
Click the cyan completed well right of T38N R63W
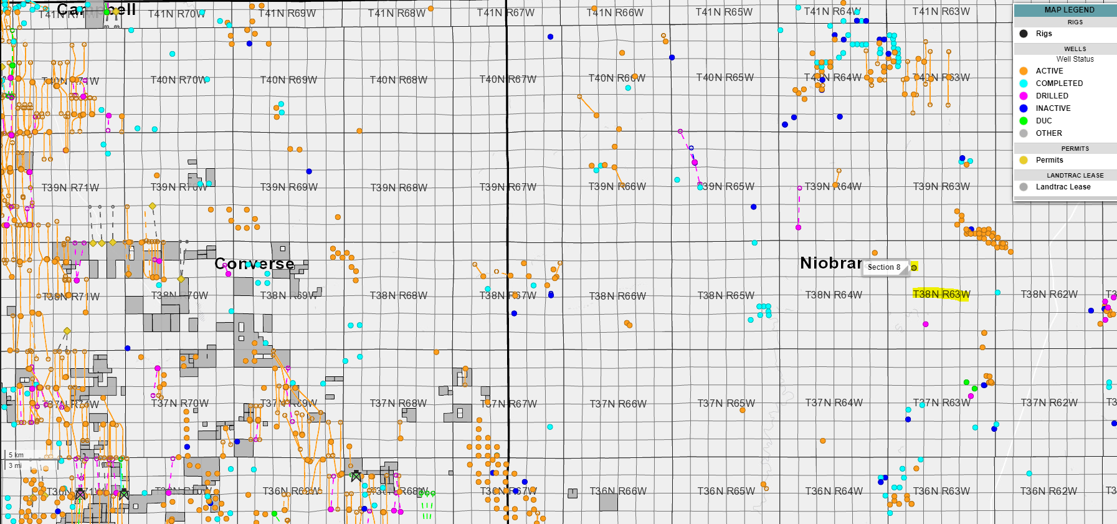[998, 292]
